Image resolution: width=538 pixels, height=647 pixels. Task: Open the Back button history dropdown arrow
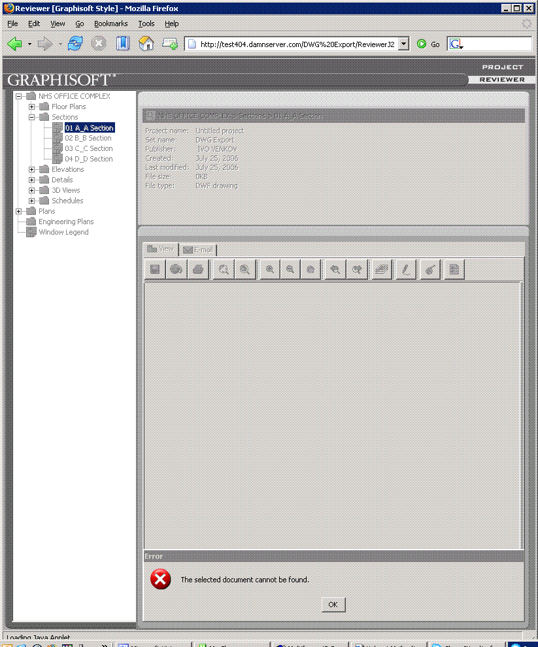(29, 44)
